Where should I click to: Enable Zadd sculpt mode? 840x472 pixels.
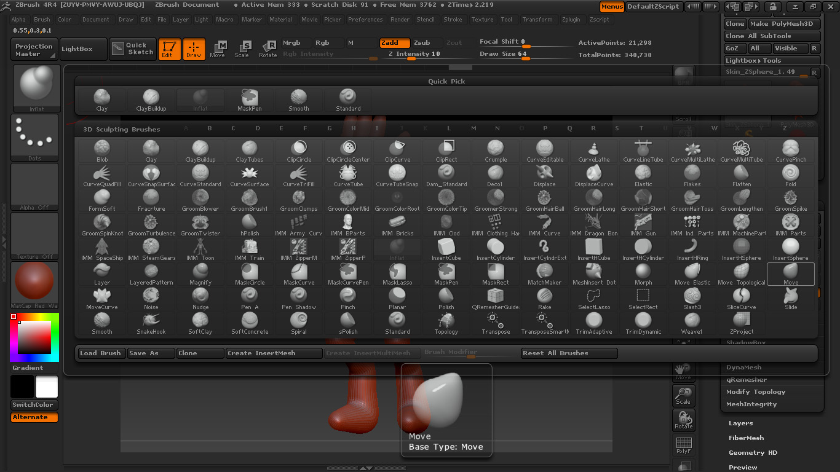(x=395, y=43)
